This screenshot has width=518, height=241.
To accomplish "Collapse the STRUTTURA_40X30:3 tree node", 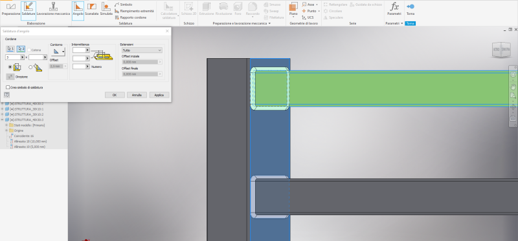I will pos(3,120).
